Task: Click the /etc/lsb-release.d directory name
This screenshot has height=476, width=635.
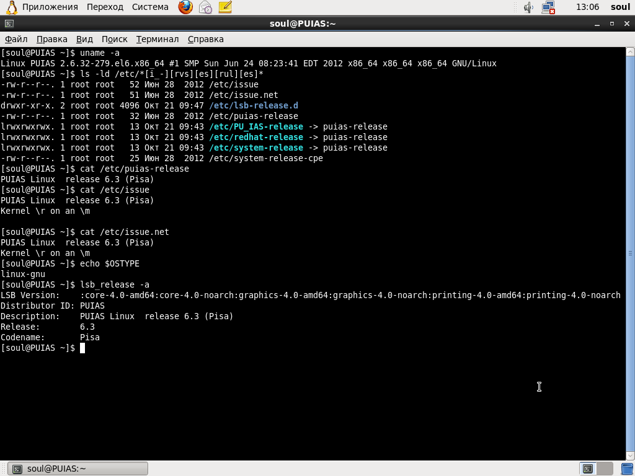Action: tap(254, 105)
